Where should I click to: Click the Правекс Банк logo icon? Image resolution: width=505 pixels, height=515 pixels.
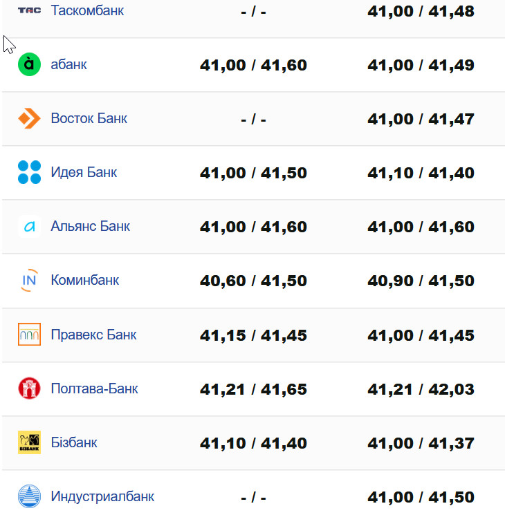pos(29,335)
